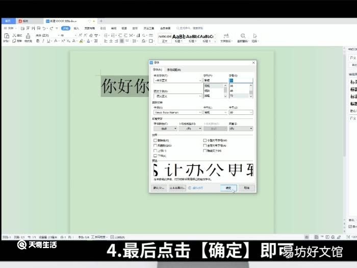Click the Undo arrow in quick access toolbar
The width and height of the screenshot is (357, 268).
[44, 28]
